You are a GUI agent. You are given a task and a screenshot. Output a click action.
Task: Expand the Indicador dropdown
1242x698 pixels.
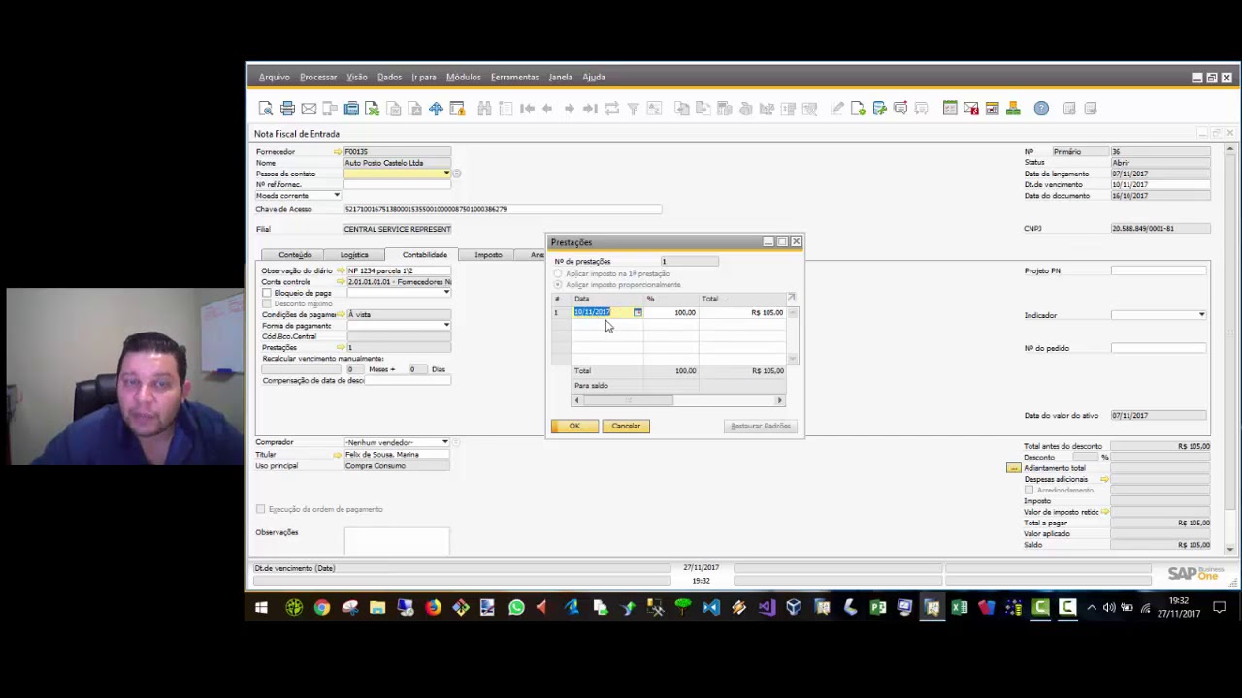(1202, 315)
